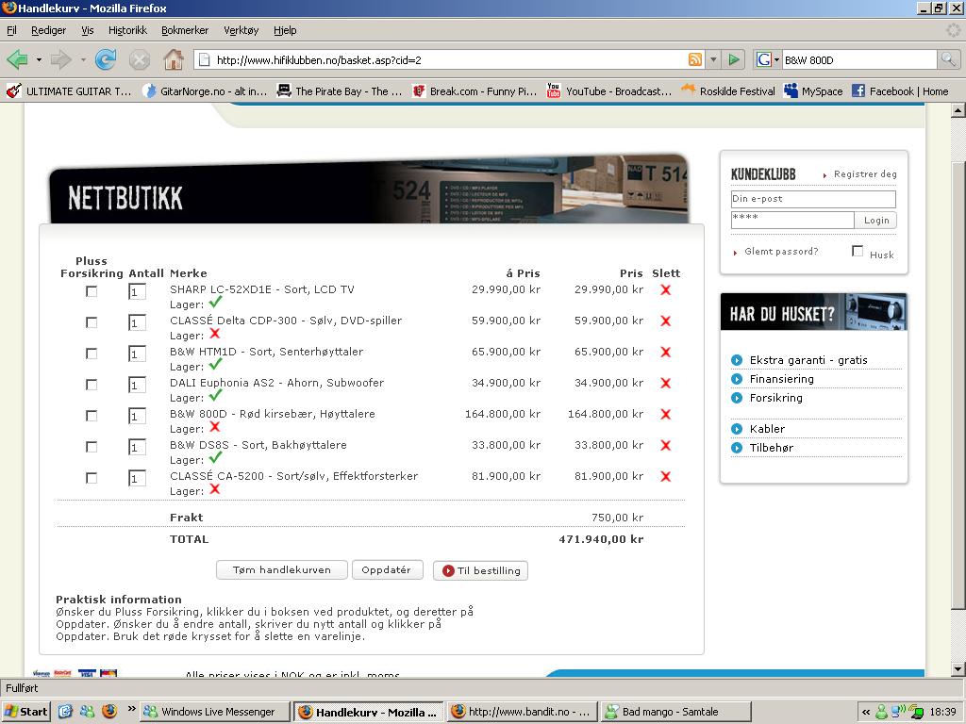Open the Fil menu
This screenshot has width=966, height=724.
tap(11, 30)
